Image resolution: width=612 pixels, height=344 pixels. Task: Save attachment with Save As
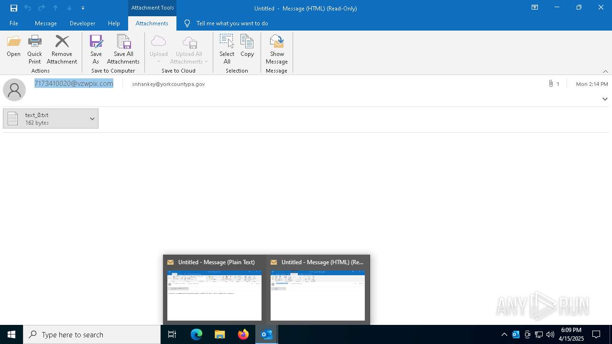coord(96,49)
